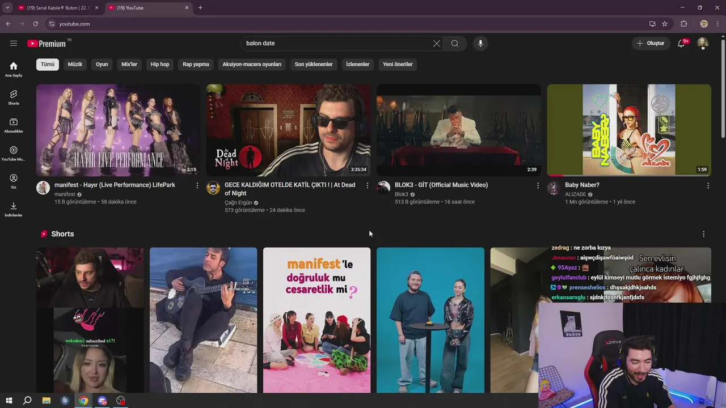Screen dimensions: 726x408
Task: Open options for manifest Hayır video
Action: pos(197,185)
